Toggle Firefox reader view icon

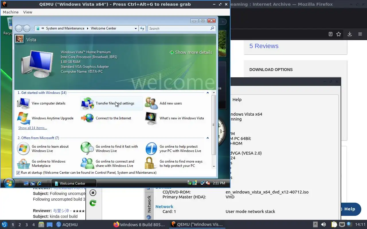[331, 34]
